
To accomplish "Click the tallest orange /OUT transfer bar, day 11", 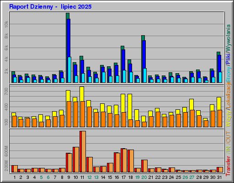I will click(84, 152).
